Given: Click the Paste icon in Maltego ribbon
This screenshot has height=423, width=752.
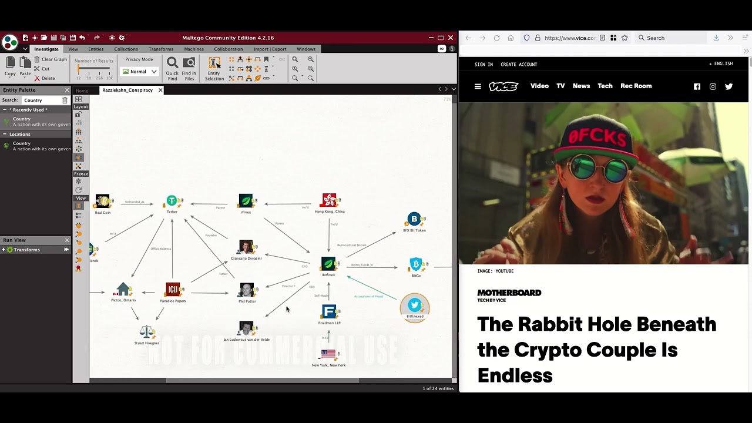Looking at the screenshot, I should [25, 63].
